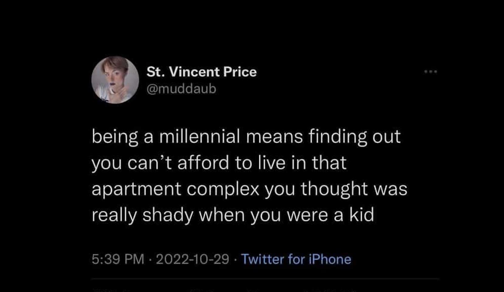504x292 pixels.
Task: Open the St. Vincent Price display name
Action: coord(201,72)
